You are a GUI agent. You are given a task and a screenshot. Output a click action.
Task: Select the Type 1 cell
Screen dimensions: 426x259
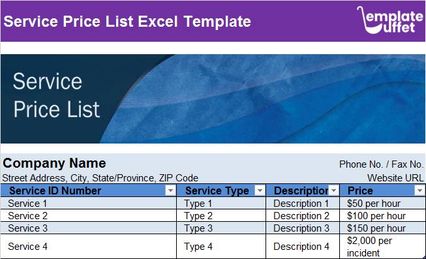click(221, 204)
